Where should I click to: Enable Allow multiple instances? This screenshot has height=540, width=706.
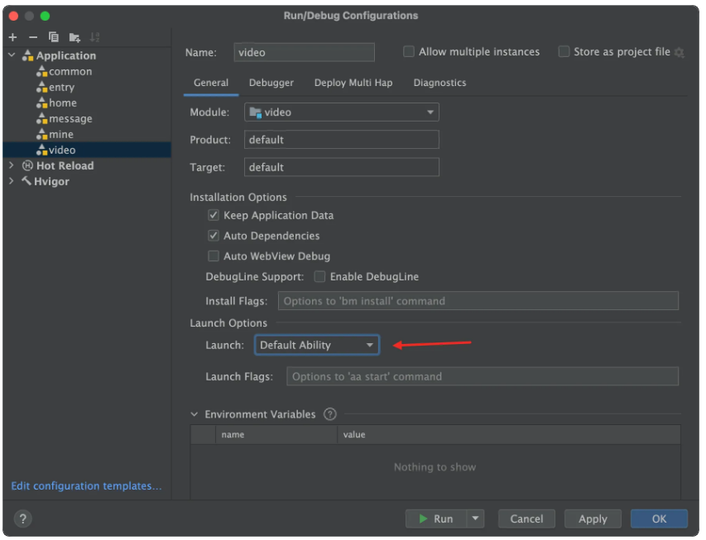409,52
